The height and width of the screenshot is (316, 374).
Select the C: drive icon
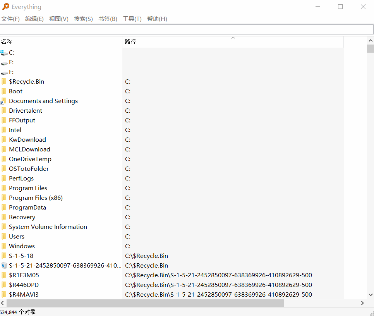click(x=4, y=53)
